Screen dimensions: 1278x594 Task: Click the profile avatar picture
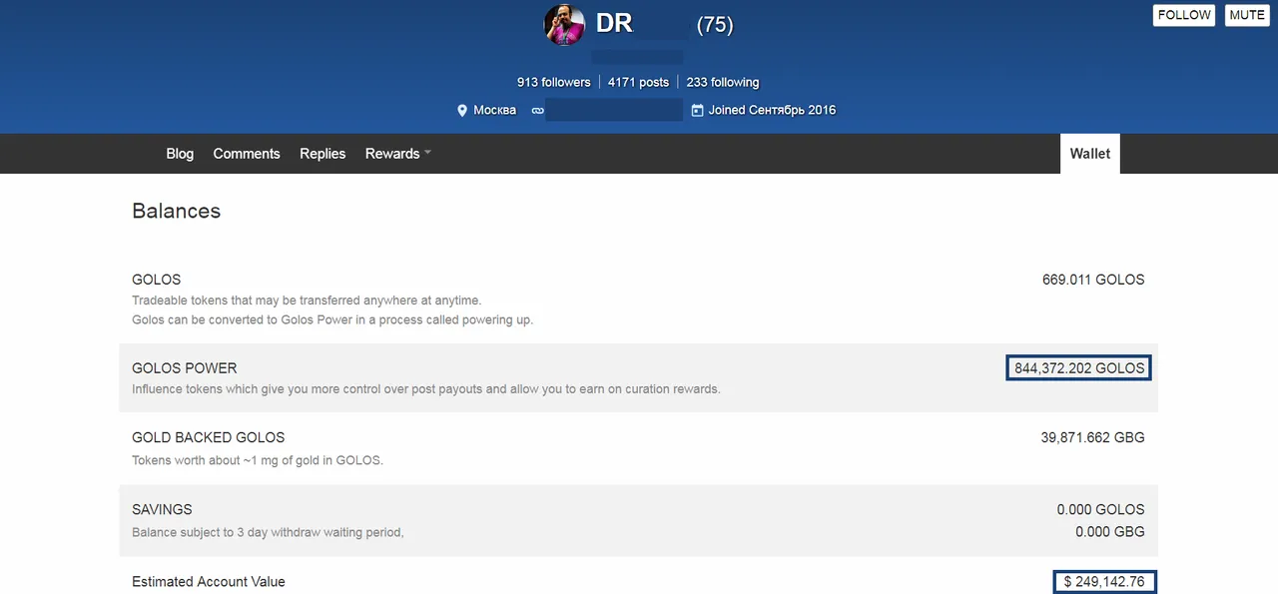click(x=564, y=25)
